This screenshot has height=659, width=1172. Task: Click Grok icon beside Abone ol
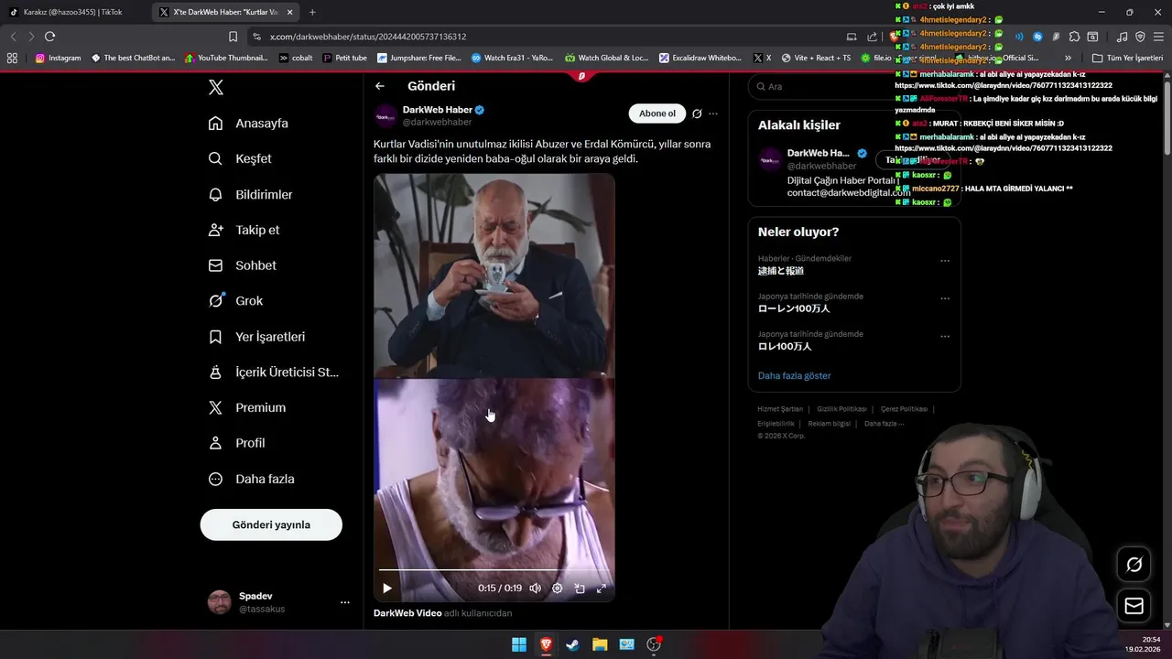697,113
